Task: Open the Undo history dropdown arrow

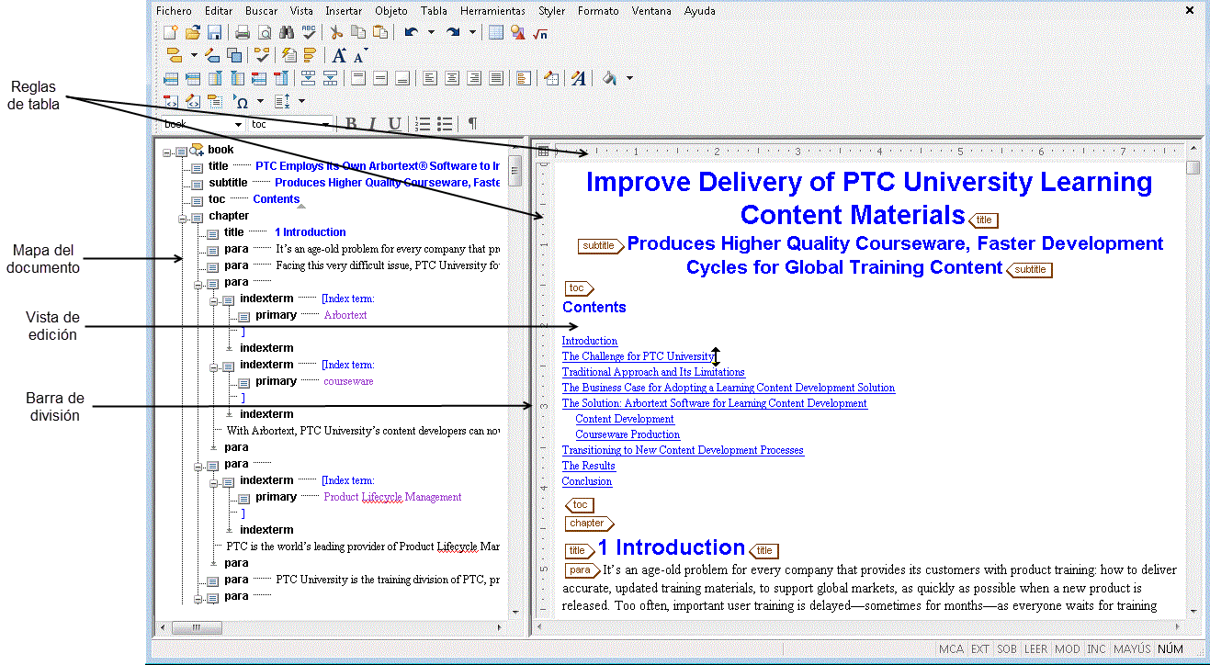Action: (x=431, y=32)
